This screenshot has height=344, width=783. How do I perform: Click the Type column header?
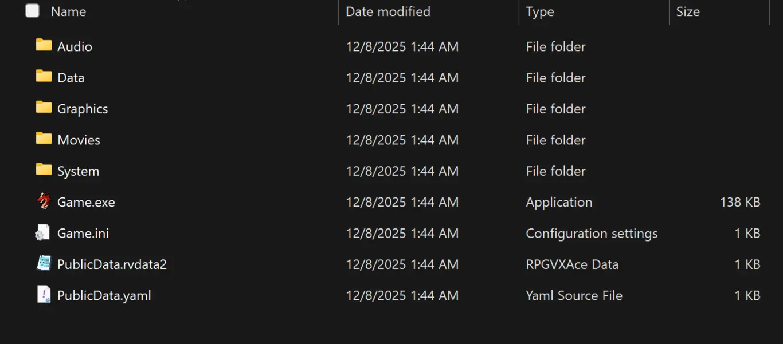click(x=539, y=11)
